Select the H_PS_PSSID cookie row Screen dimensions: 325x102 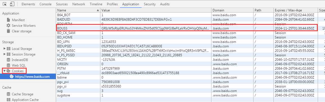tap(190, 55)
